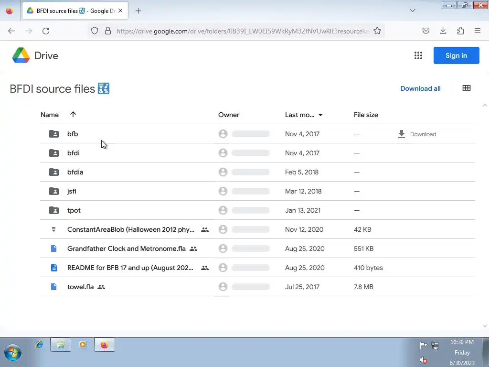Viewport: 489px width, 367px height.
Task: Click the Firefox View button
Action: (10, 11)
